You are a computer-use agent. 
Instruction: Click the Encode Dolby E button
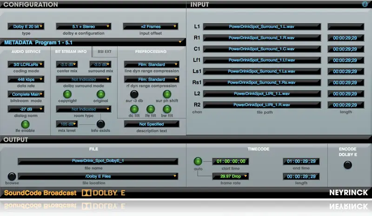(347, 165)
